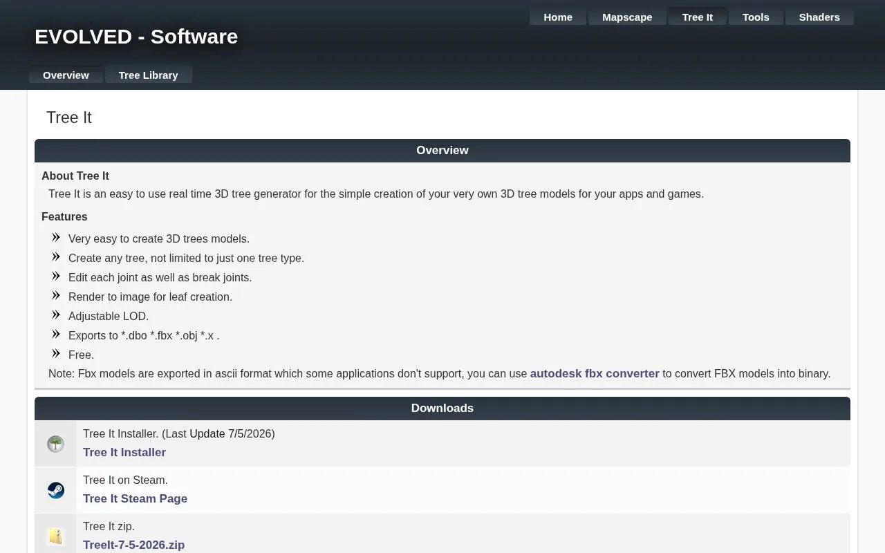The width and height of the screenshot is (885, 553).
Task: Click the Steam logo icon
Action: [55, 490]
